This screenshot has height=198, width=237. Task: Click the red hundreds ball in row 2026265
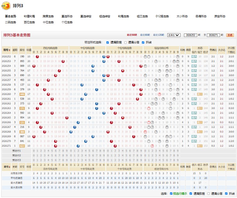(67, 117)
